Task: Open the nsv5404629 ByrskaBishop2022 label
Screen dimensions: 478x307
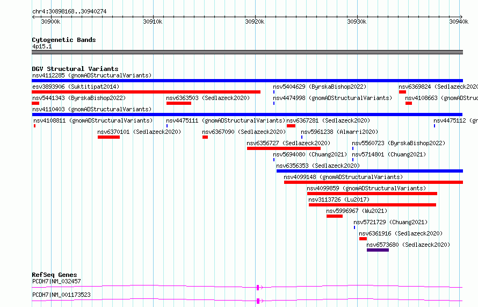Action: [x=320, y=87]
